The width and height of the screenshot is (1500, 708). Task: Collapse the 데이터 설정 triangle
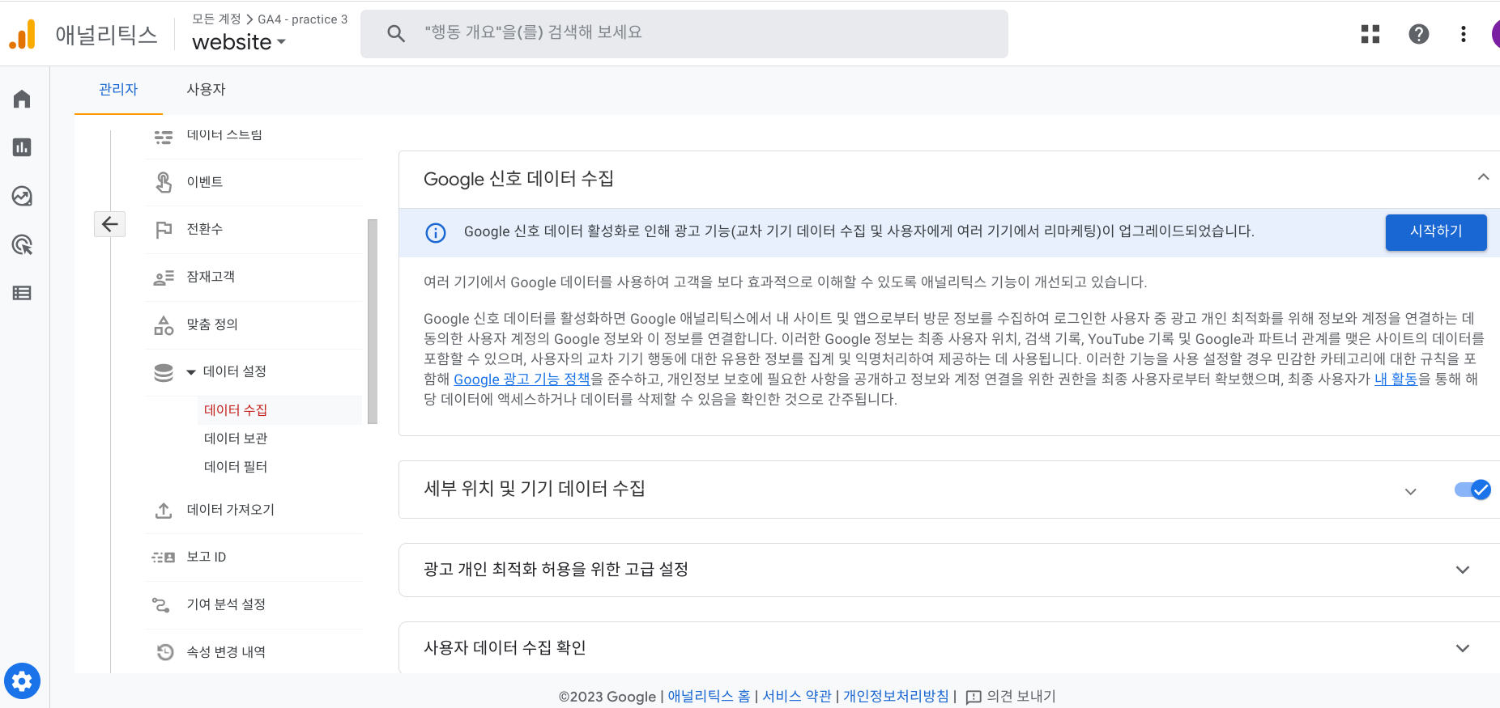[191, 372]
